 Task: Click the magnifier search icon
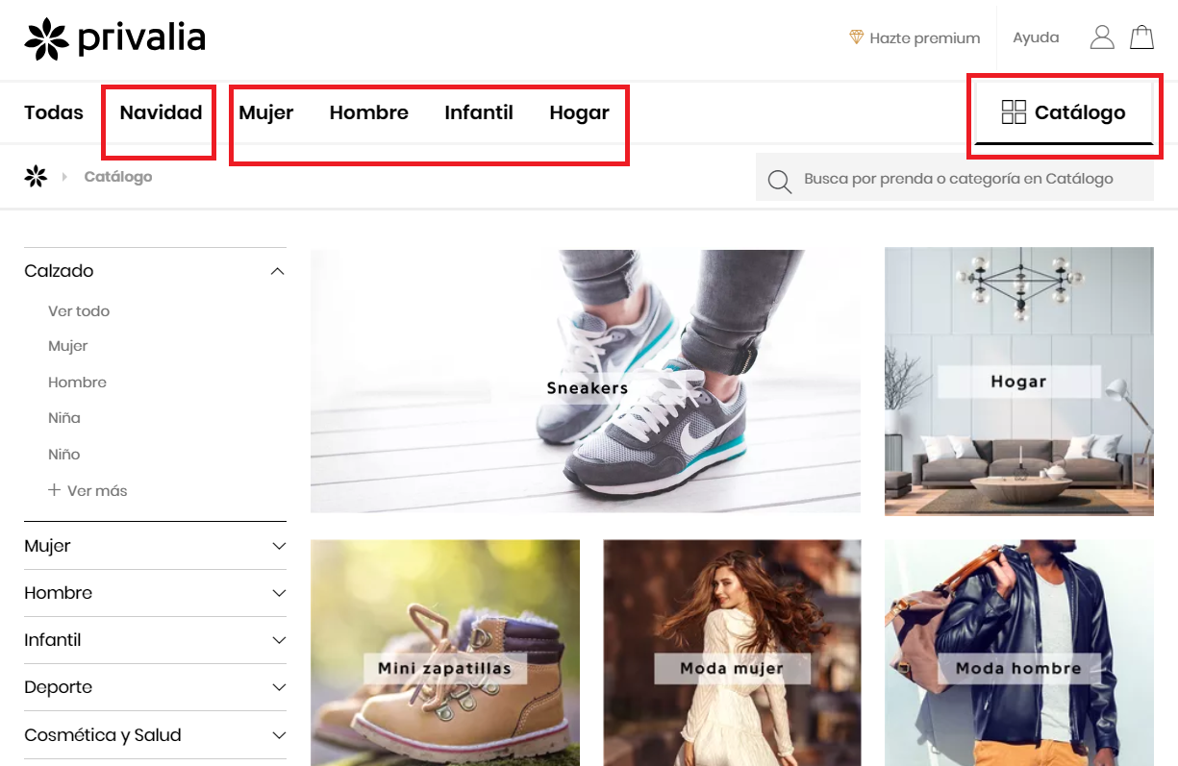click(x=780, y=181)
